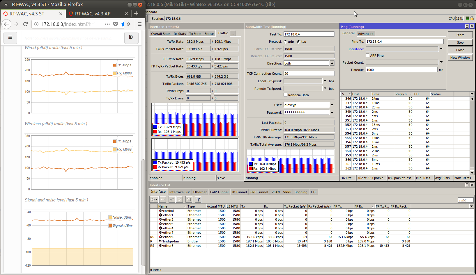Image resolution: width=476 pixels, height=275 pixels.
Task: Switch to the Overall Stats tab
Action: click(161, 34)
